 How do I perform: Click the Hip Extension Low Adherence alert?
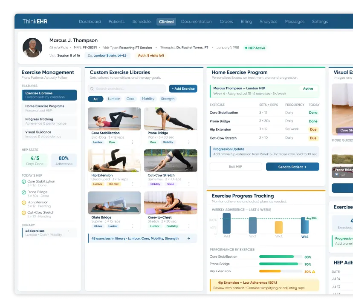(264, 285)
